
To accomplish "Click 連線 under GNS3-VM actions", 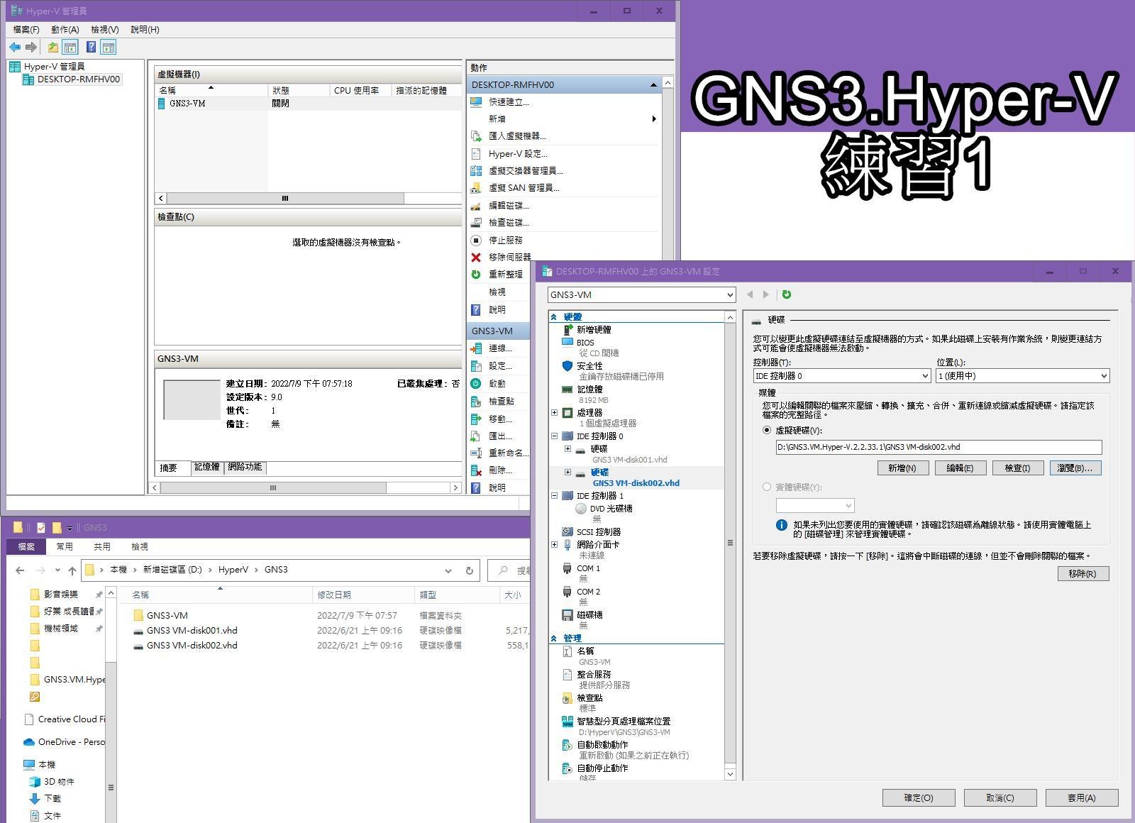I will 500,348.
